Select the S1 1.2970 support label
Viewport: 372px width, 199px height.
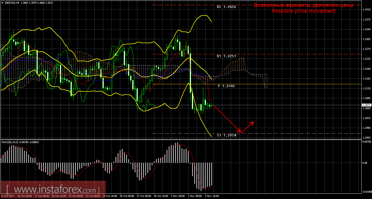[x=226, y=135]
